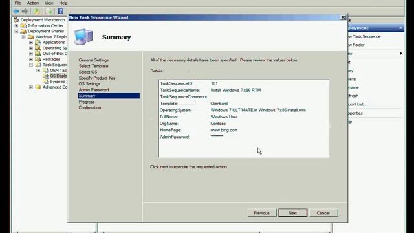
Task: Click the OEM Task folder icon
Action: 45,71
